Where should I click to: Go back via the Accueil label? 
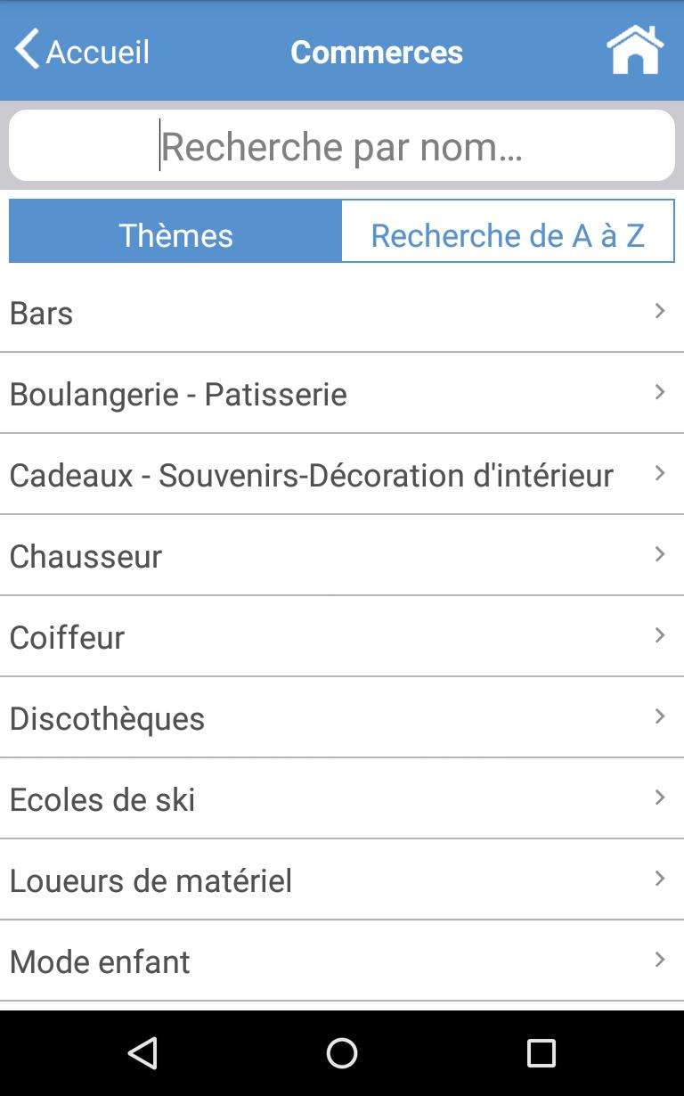(x=98, y=52)
